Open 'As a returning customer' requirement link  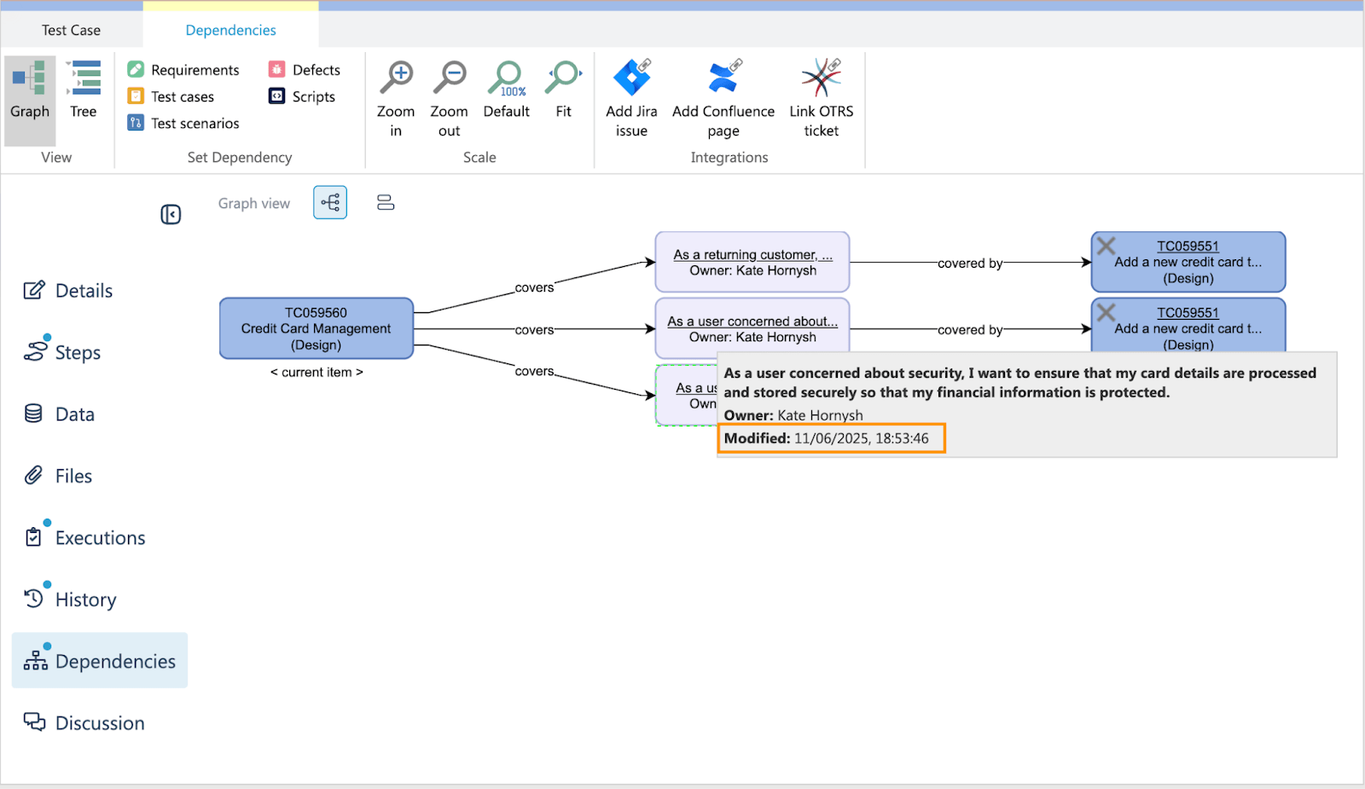tap(752, 255)
